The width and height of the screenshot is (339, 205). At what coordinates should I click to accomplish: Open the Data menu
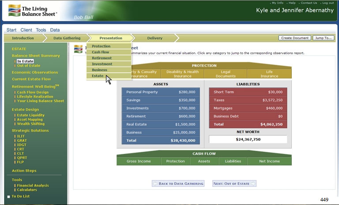[55, 30]
